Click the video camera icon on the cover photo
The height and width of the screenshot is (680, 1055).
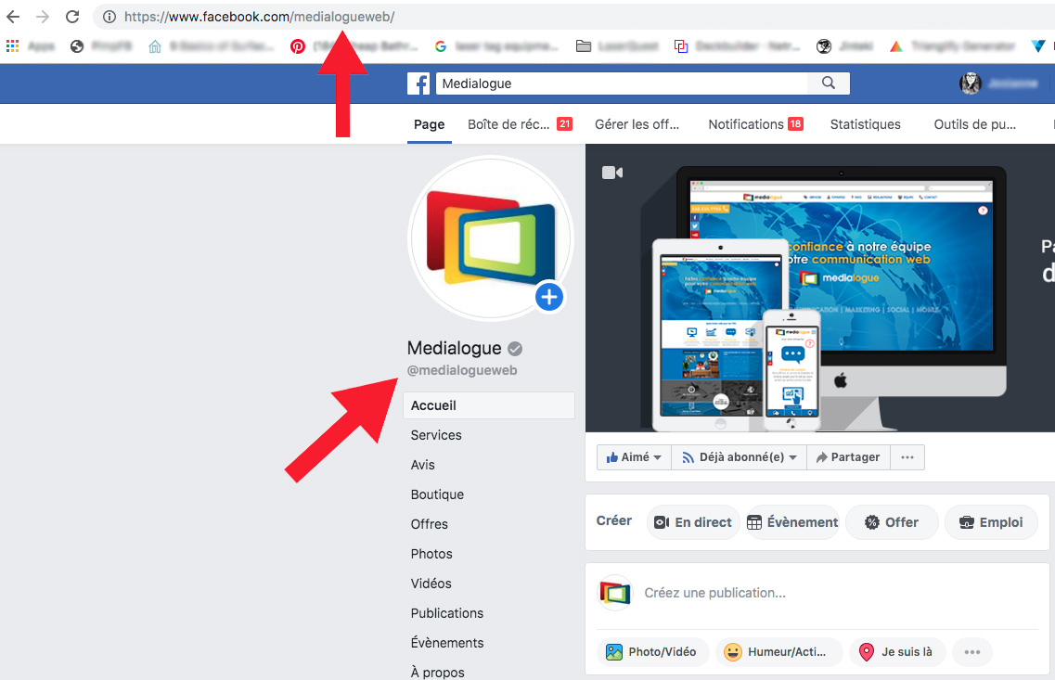pyautogui.click(x=611, y=172)
